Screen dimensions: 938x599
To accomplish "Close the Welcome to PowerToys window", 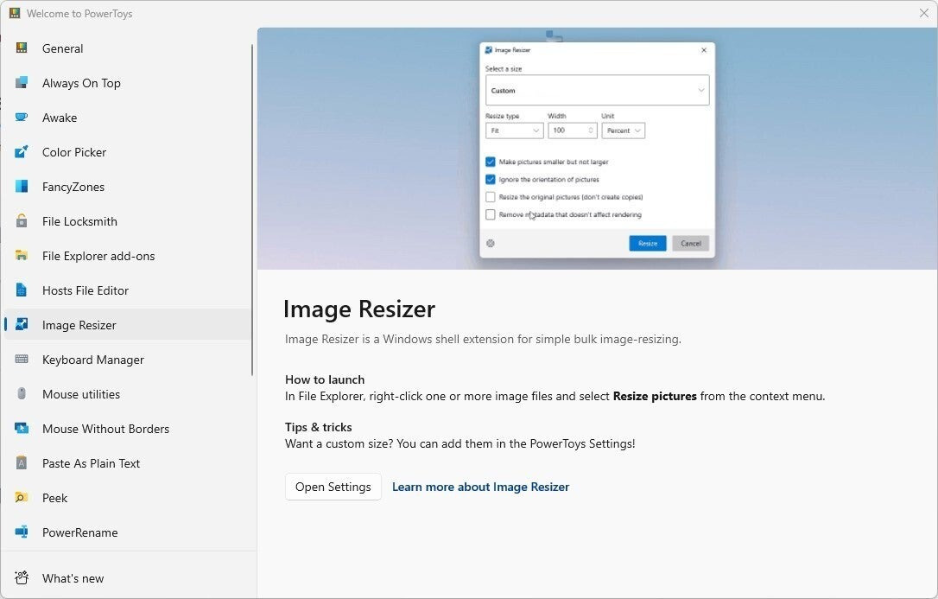I will pos(923,13).
